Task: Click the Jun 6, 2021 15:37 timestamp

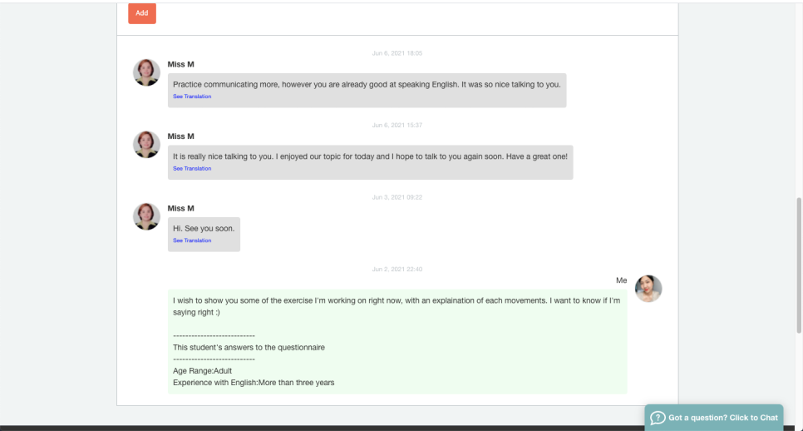Action: tap(397, 125)
